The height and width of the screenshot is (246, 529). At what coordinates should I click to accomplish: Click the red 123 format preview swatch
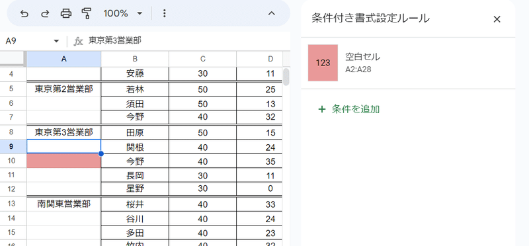[x=323, y=63]
